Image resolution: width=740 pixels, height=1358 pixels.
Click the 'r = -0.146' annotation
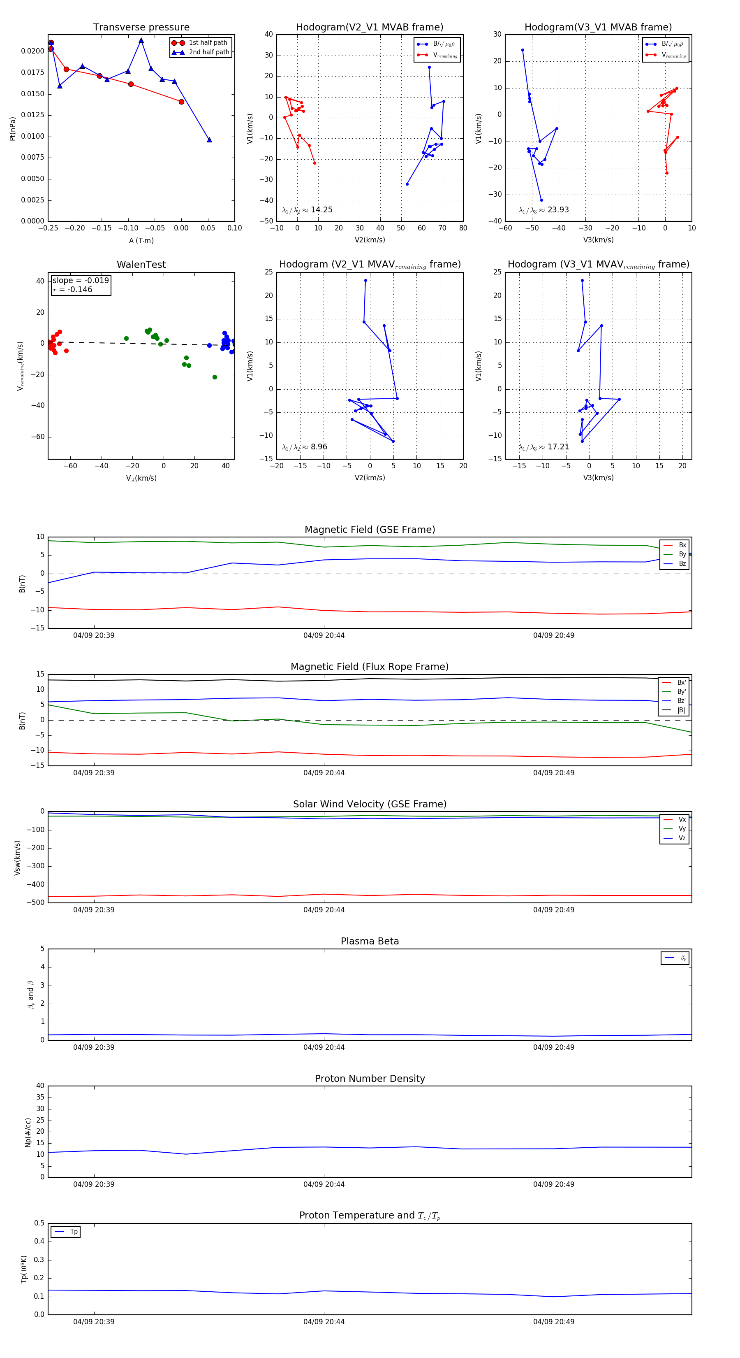coord(73,289)
